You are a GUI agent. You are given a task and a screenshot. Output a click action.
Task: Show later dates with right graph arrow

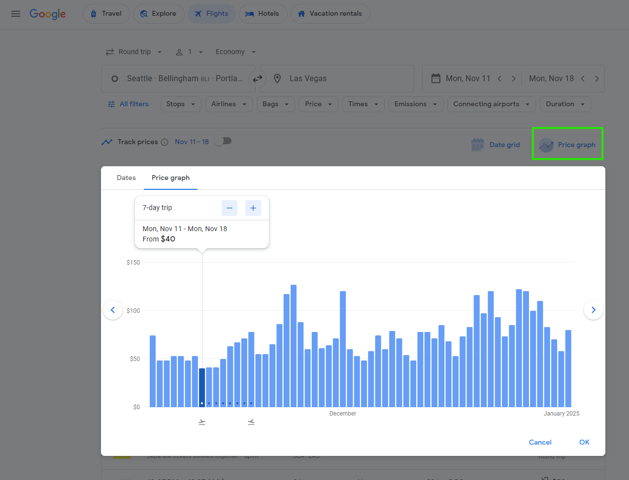coord(593,310)
